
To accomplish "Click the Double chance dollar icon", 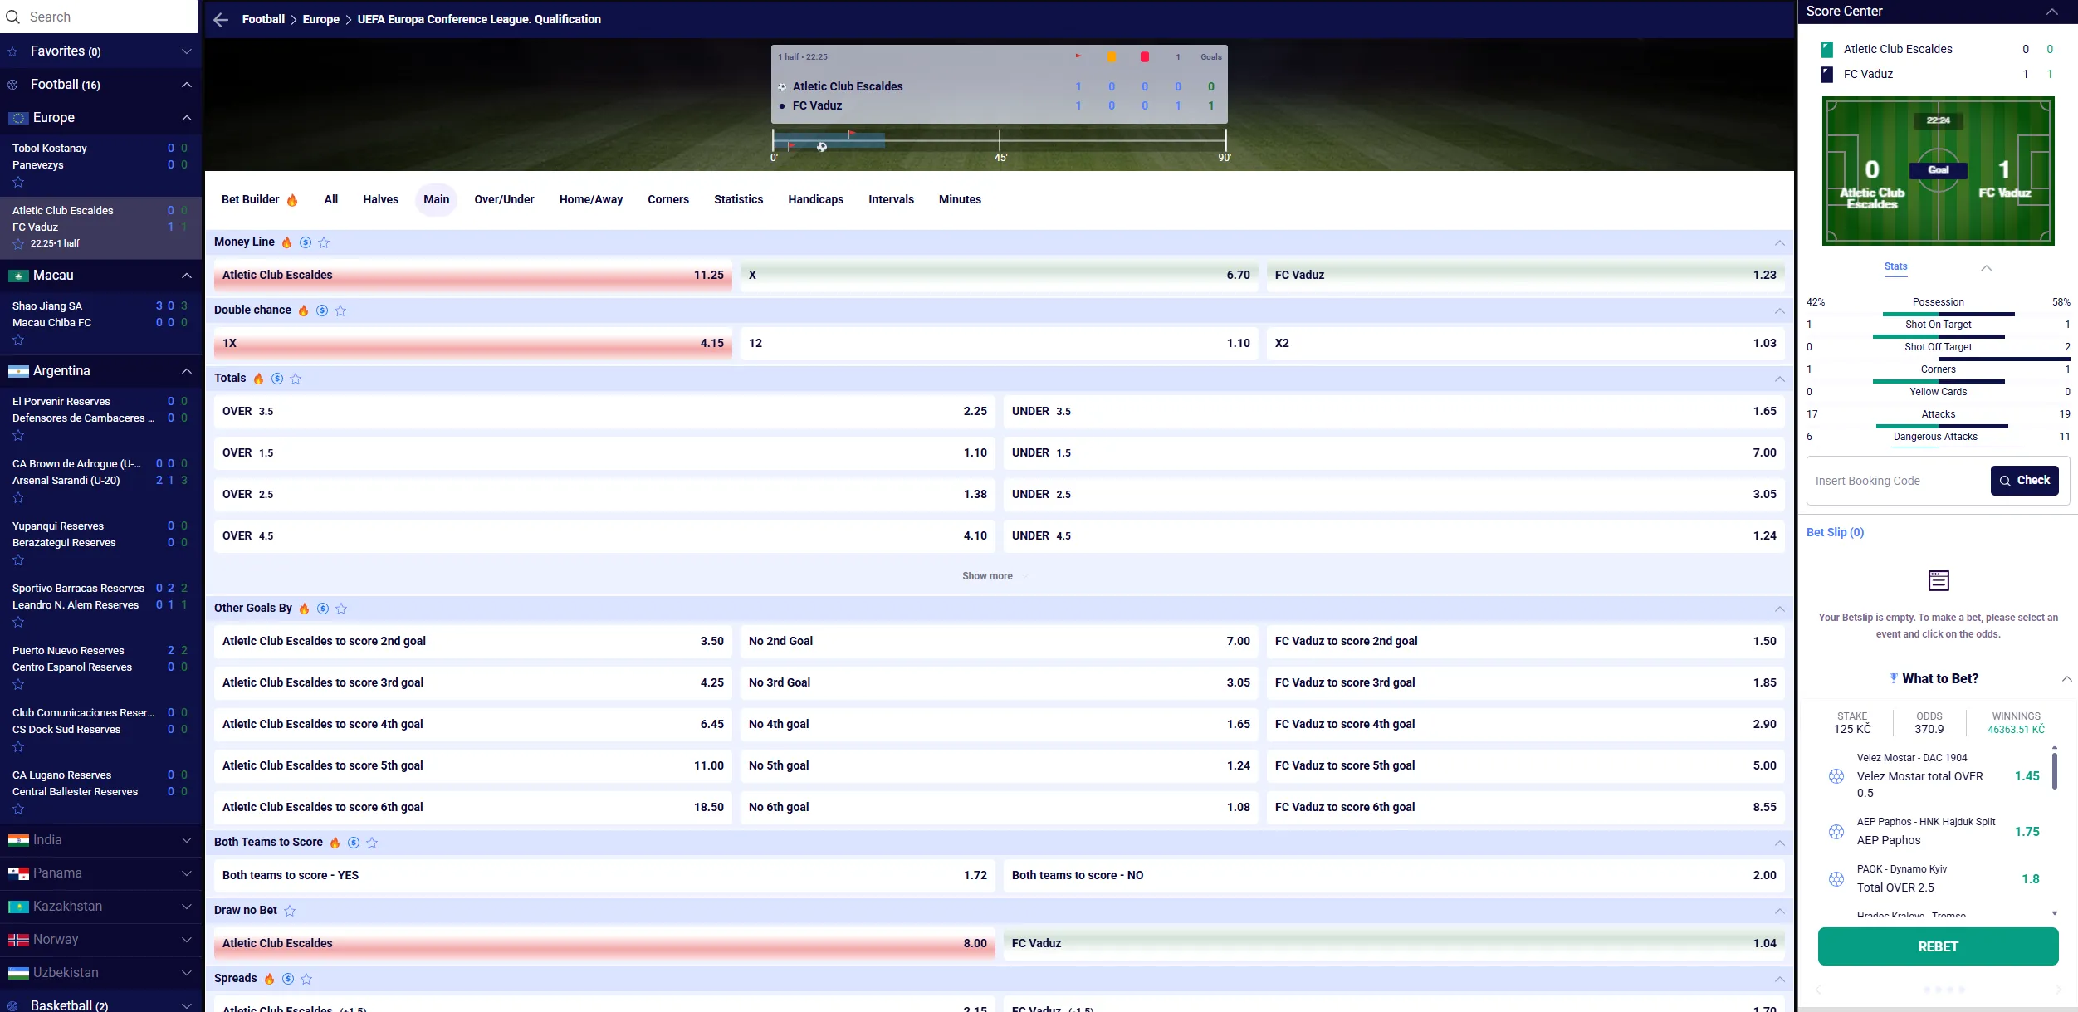I will click(322, 310).
